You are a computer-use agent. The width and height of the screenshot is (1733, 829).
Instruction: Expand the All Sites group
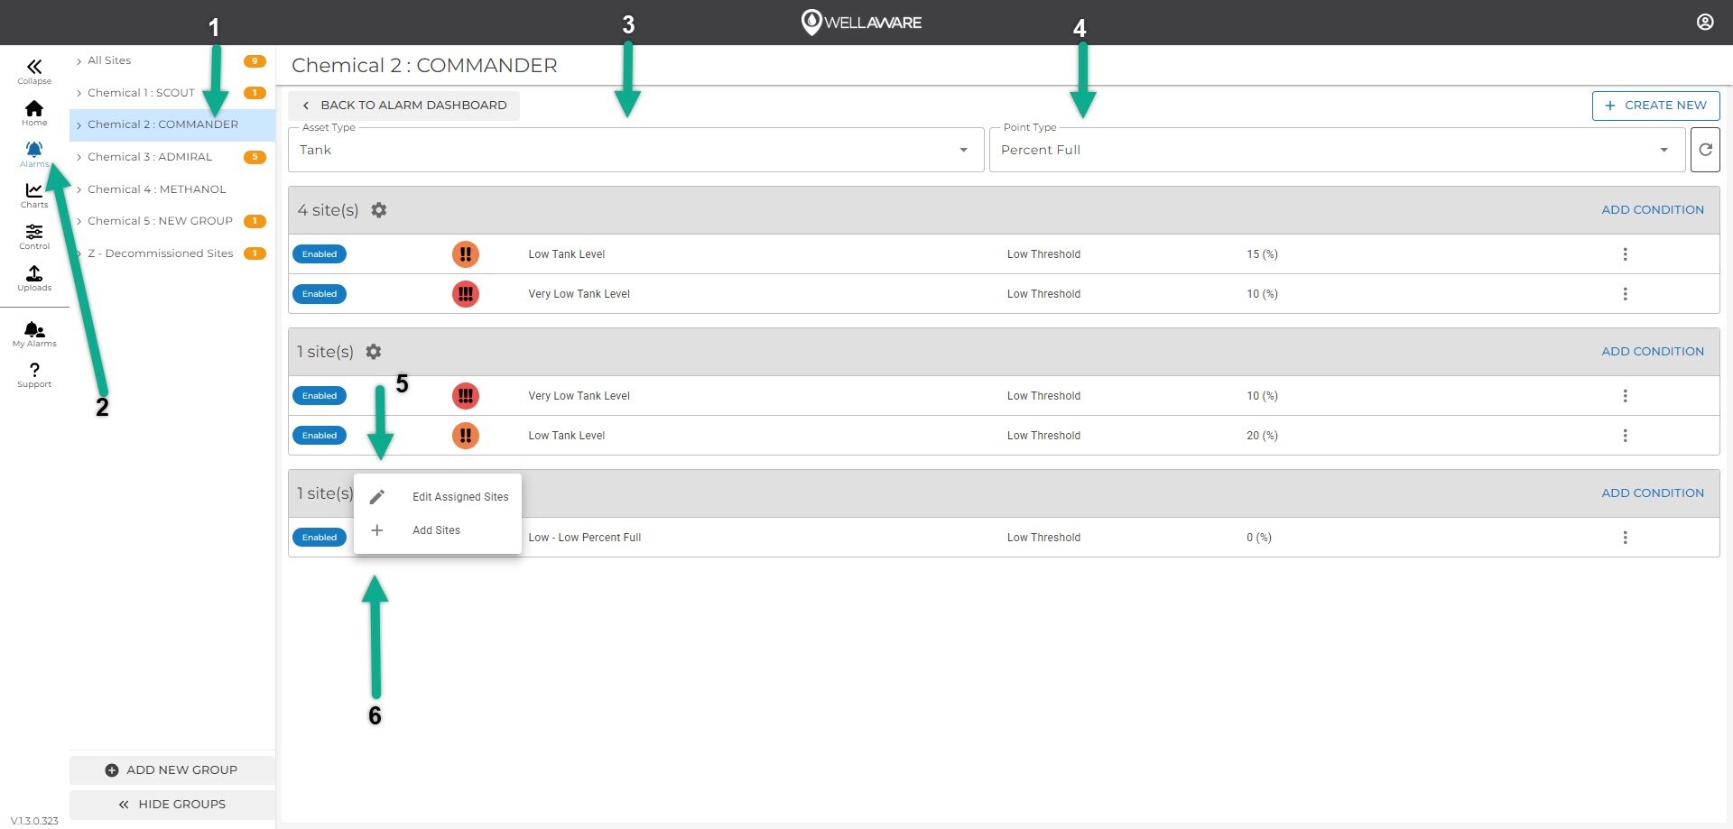tap(79, 61)
